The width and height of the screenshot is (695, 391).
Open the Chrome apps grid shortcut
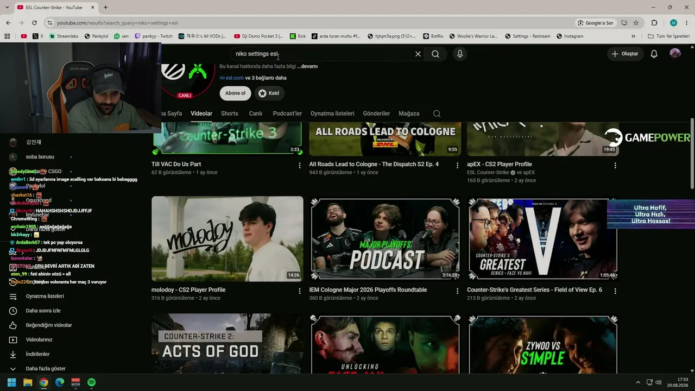point(7,36)
